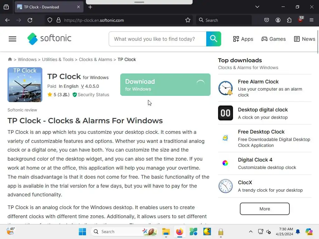319x239 pixels.
Task: Click the site padlock icon
Action: [59, 20]
